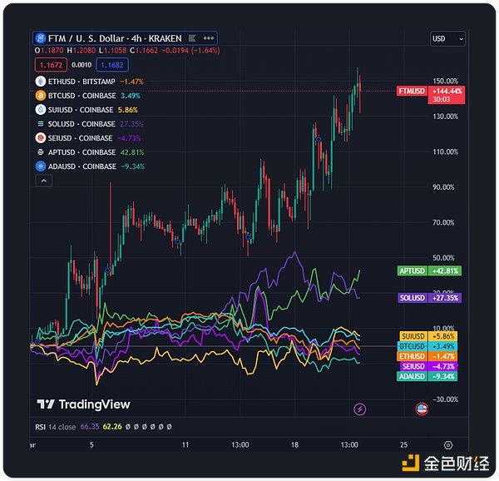The image size is (499, 481).
Task: Click the Bitcoin icon for BTCUSD
Action: pos(41,96)
